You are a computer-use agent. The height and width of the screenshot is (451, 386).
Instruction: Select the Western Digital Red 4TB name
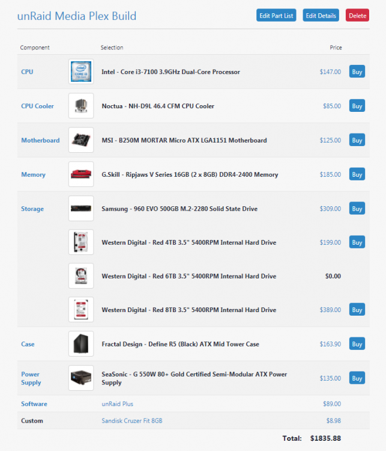[x=189, y=242]
